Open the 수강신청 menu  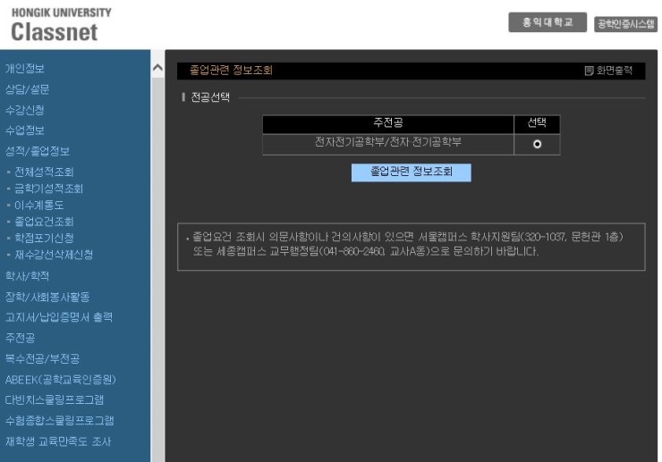(x=24, y=110)
